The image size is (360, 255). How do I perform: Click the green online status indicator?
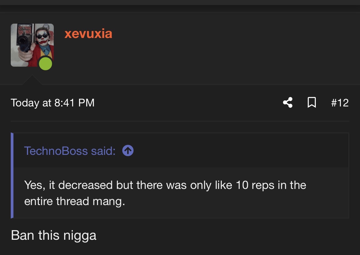click(x=46, y=63)
